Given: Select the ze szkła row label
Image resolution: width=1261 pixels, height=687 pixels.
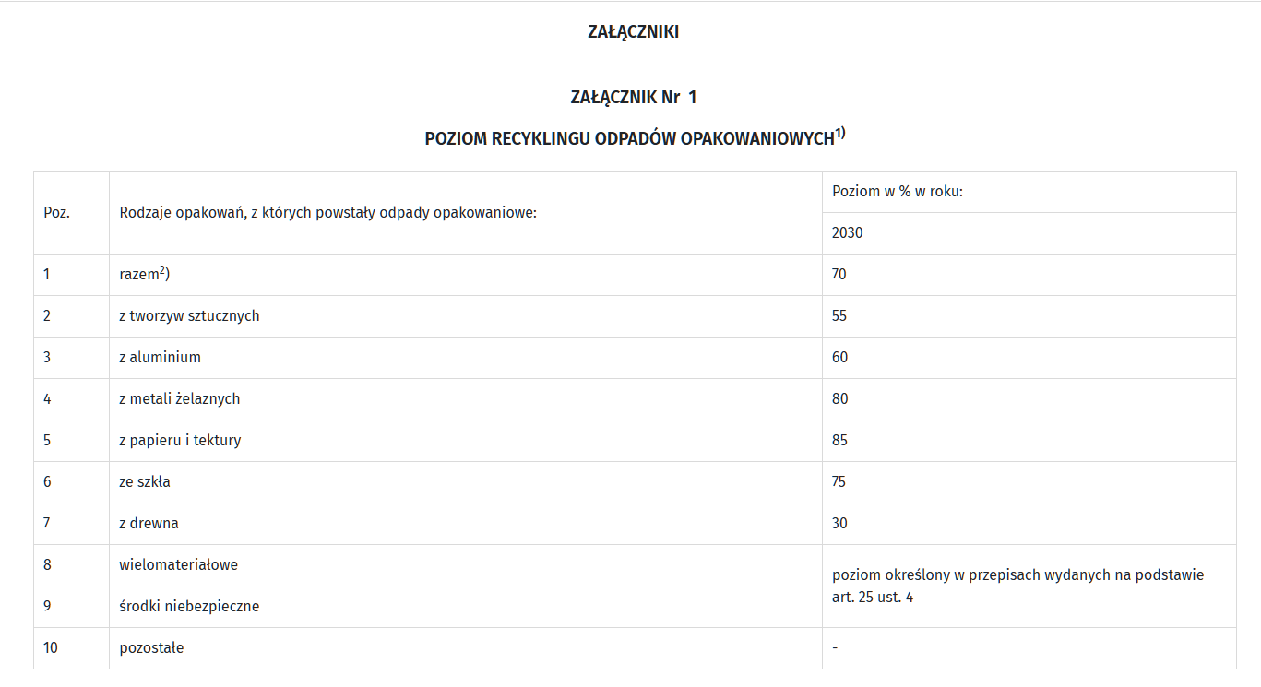Looking at the screenshot, I should (145, 482).
